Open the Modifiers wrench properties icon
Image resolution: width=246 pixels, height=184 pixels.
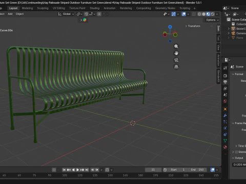tap(225, 116)
